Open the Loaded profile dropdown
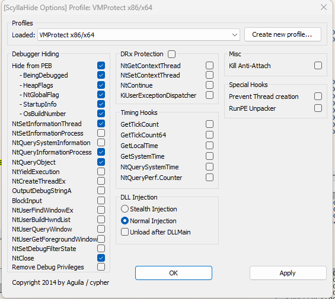Viewport: 335px width, 299px height. pos(138,34)
